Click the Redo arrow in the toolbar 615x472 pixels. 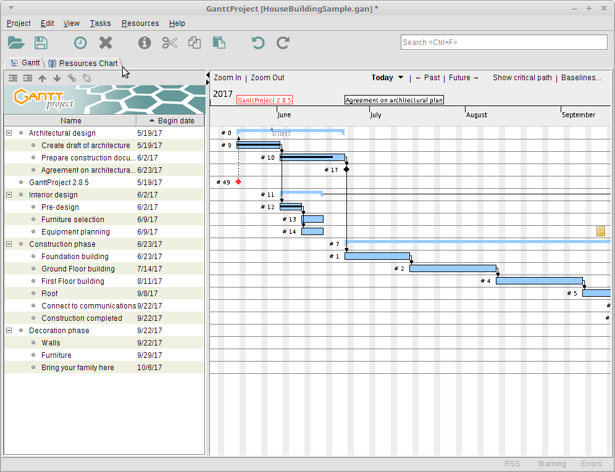[x=283, y=43]
